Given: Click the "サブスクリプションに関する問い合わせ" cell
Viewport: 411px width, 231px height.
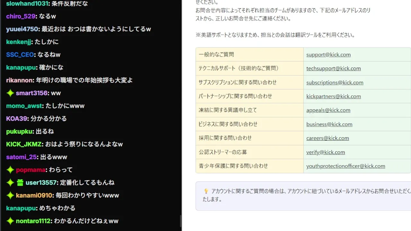Looking at the screenshot, I should pos(249,82).
